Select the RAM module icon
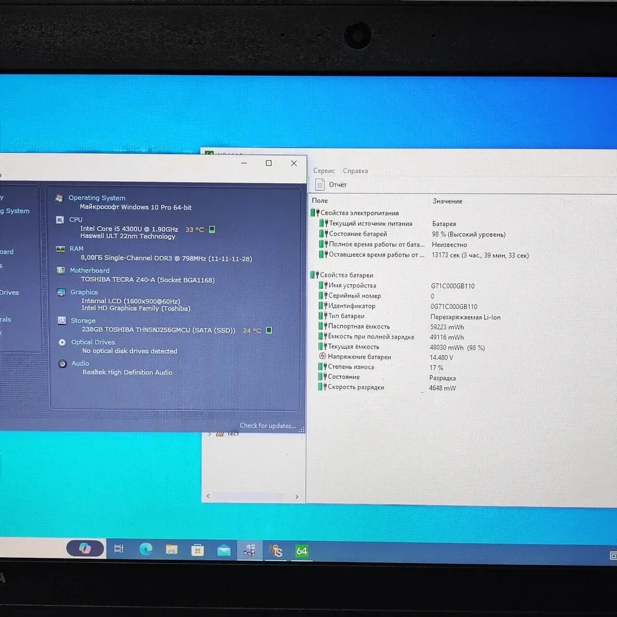 60,249
